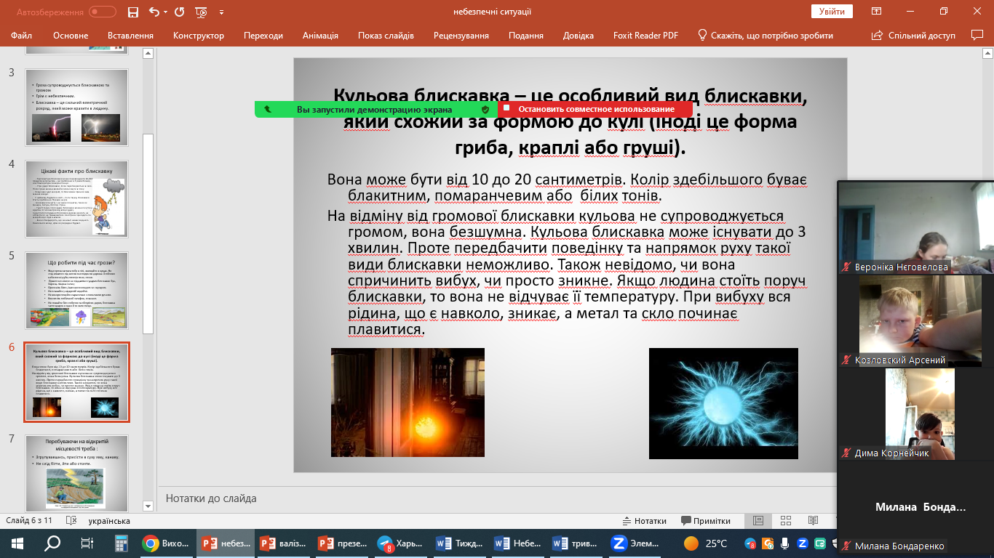Open the Рецензування ribbon tab
The width and height of the screenshot is (994, 558).
(x=461, y=36)
